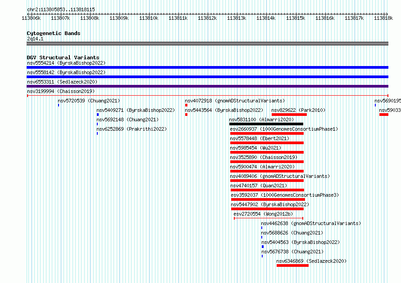This screenshot has height=283, width=401.
Task: Open the esv2720554 (Wong2012b) label
Action: 263,214
